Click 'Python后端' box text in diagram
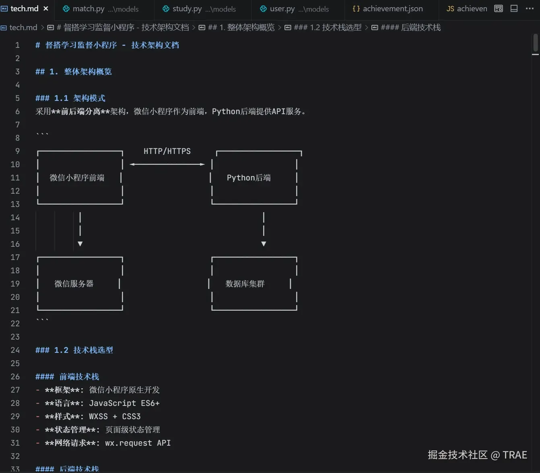 [x=249, y=178]
